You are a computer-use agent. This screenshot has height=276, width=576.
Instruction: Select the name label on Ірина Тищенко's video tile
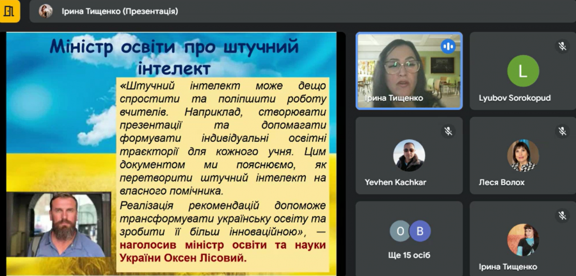tap(394, 98)
